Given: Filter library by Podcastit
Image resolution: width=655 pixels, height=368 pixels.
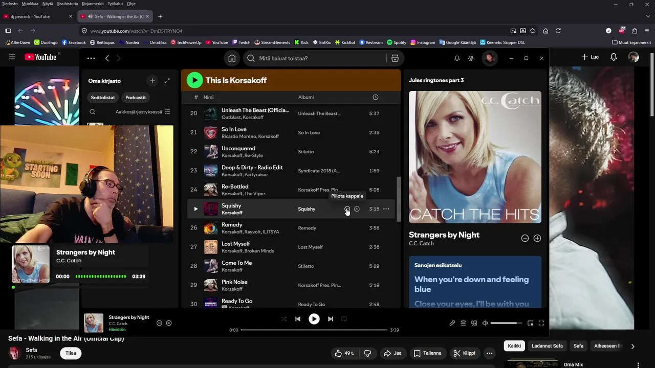Looking at the screenshot, I should [136, 97].
